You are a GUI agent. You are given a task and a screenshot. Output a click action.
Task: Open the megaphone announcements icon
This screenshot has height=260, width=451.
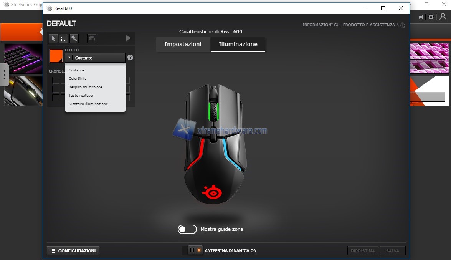[421, 17]
